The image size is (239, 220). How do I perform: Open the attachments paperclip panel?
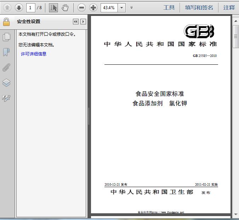[x=6, y=68]
